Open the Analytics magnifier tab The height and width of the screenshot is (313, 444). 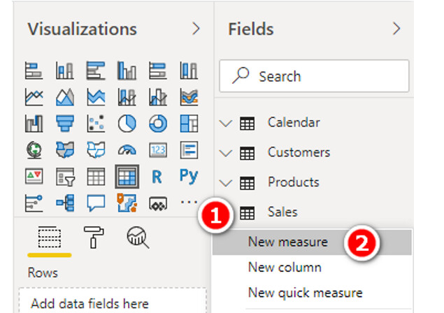(138, 237)
